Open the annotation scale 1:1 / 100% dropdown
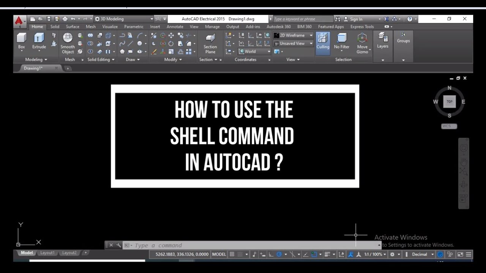The height and width of the screenshot is (273, 486). [375, 254]
